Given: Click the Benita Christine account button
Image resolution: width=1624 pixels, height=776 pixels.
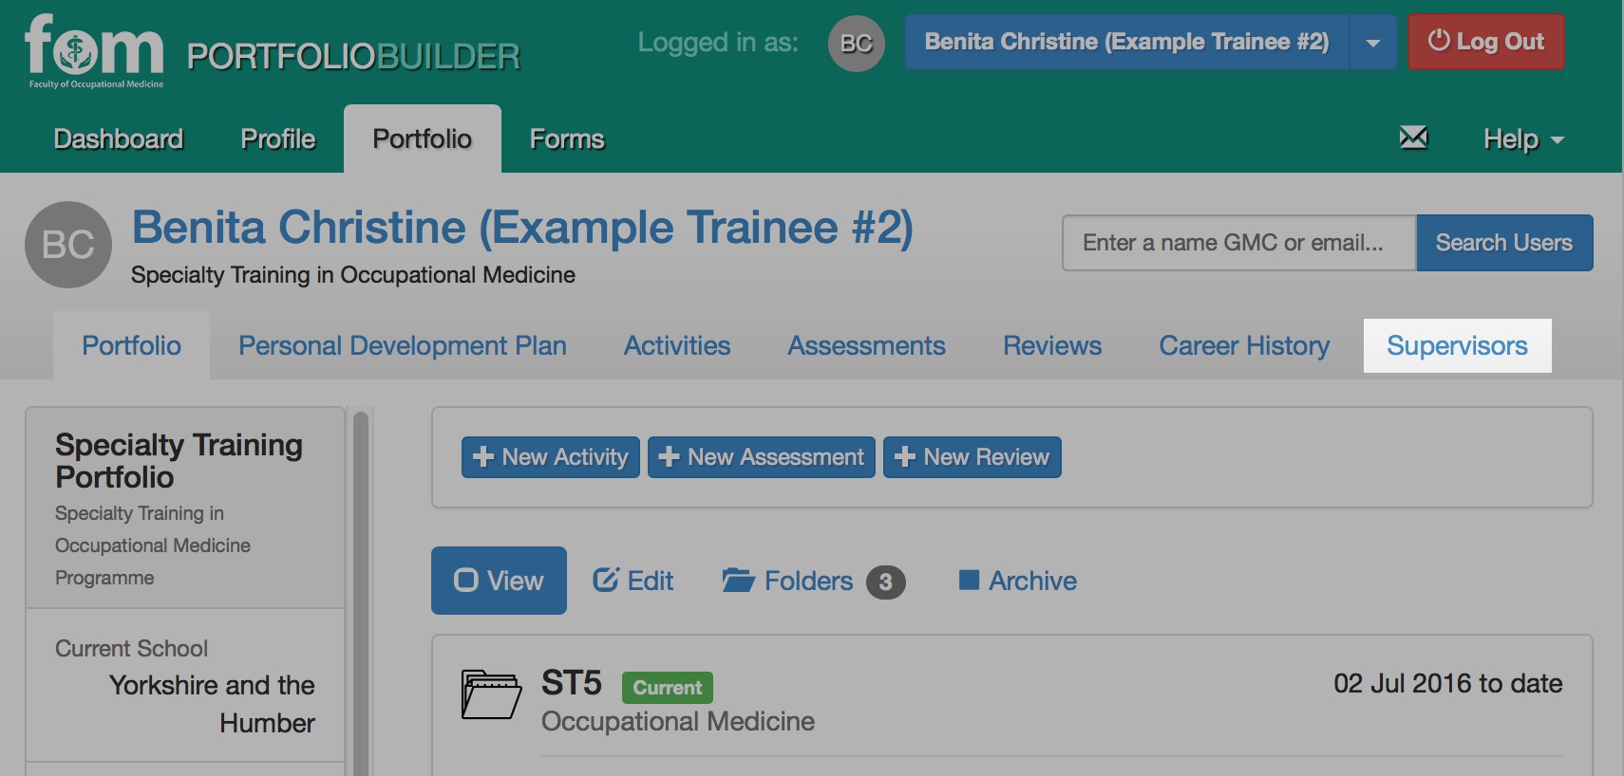Looking at the screenshot, I should (x=1126, y=42).
